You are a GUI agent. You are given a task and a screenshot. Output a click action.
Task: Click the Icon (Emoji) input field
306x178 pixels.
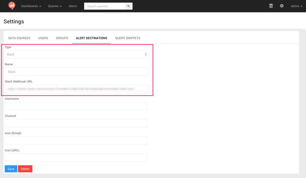(76, 140)
